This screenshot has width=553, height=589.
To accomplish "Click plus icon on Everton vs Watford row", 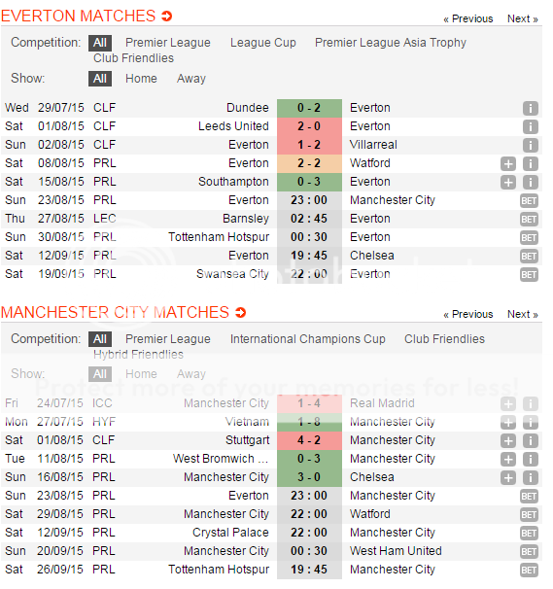I will click(508, 164).
